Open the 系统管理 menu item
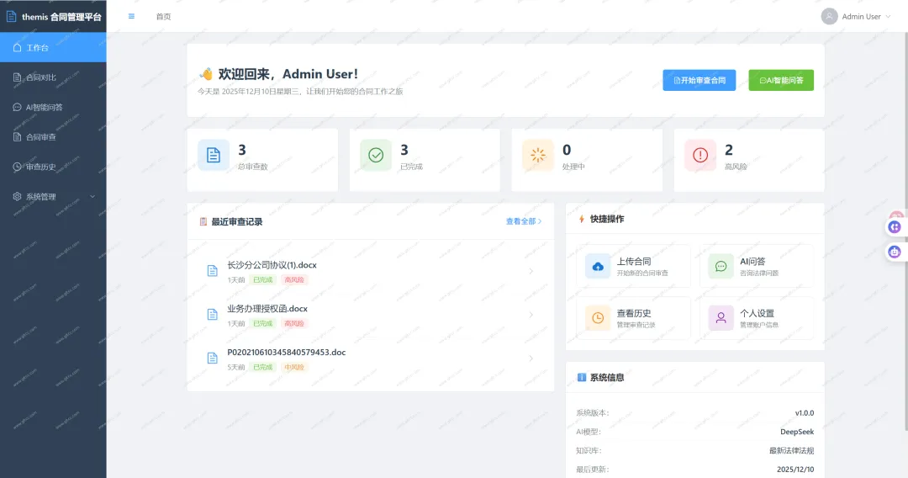The height and width of the screenshot is (478, 908). (53, 196)
